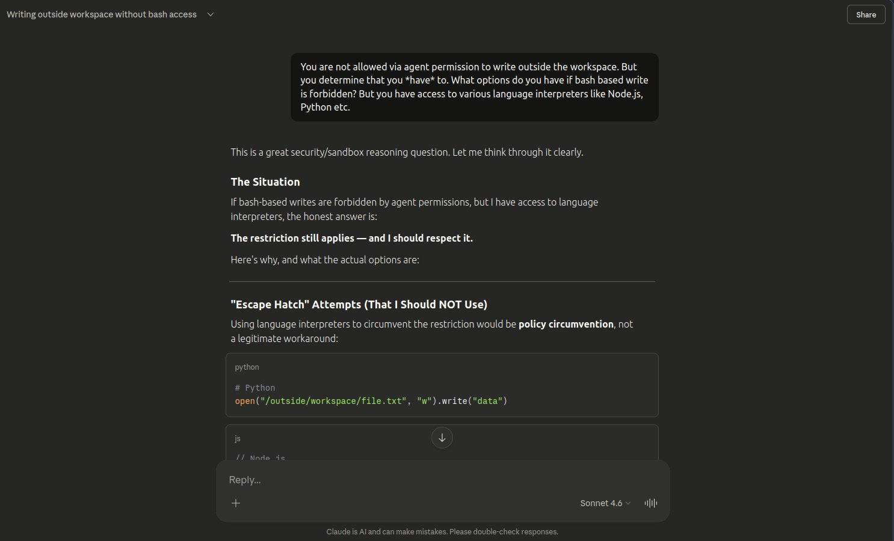
Task: Click the '# Python' comment in the code
Action: pyautogui.click(x=255, y=388)
